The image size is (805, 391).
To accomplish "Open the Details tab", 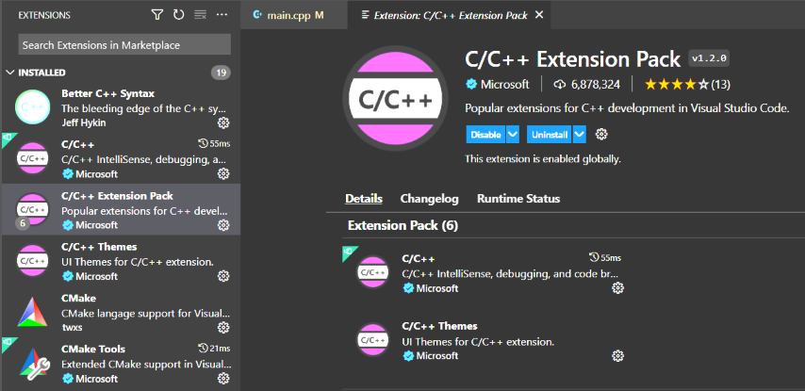I will pos(364,199).
